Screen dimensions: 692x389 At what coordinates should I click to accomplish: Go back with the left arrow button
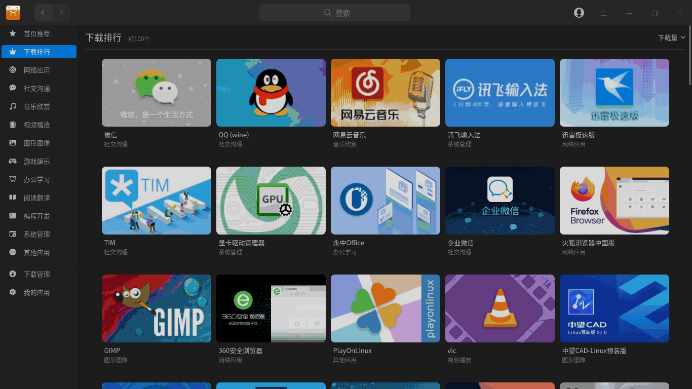point(43,13)
